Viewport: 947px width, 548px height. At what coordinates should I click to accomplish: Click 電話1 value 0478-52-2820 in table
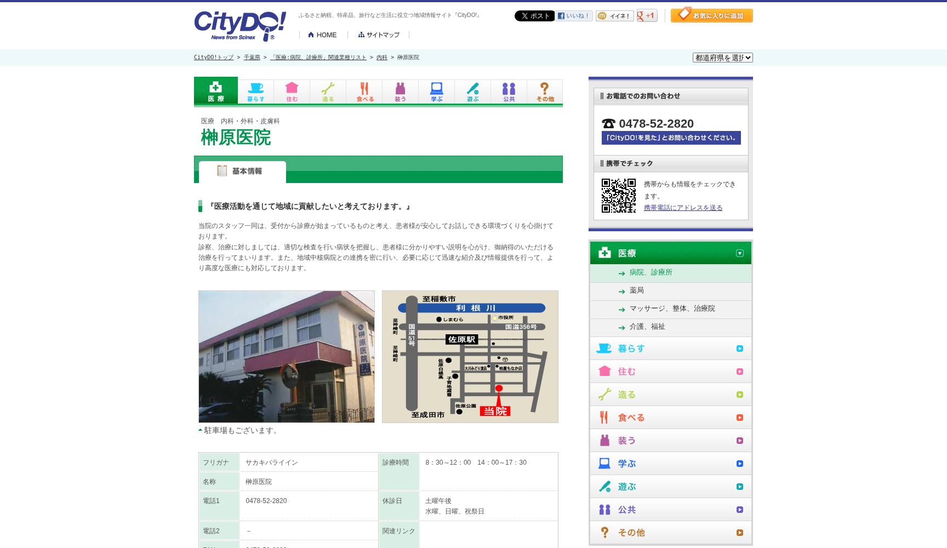click(x=266, y=501)
